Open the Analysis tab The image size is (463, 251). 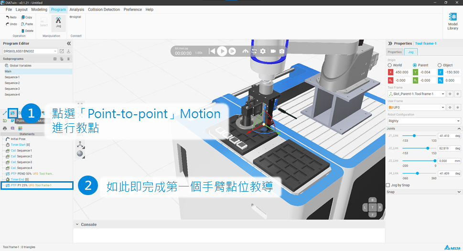pyautogui.click(x=77, y=10)
